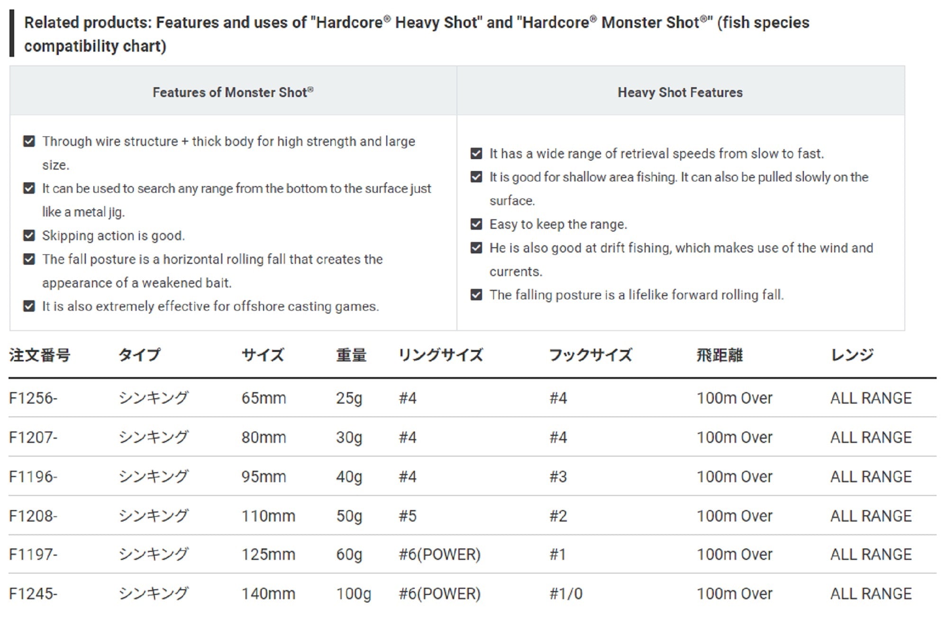Click the 注文番号 column header
The image size is (948, 620).
point(40,355)
